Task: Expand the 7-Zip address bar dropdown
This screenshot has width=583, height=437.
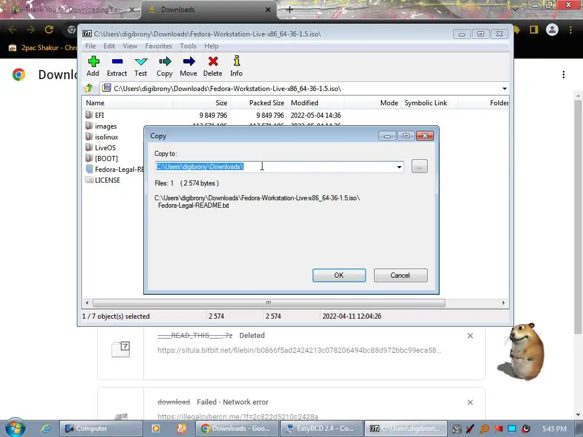Action: [x=504, y=89]
